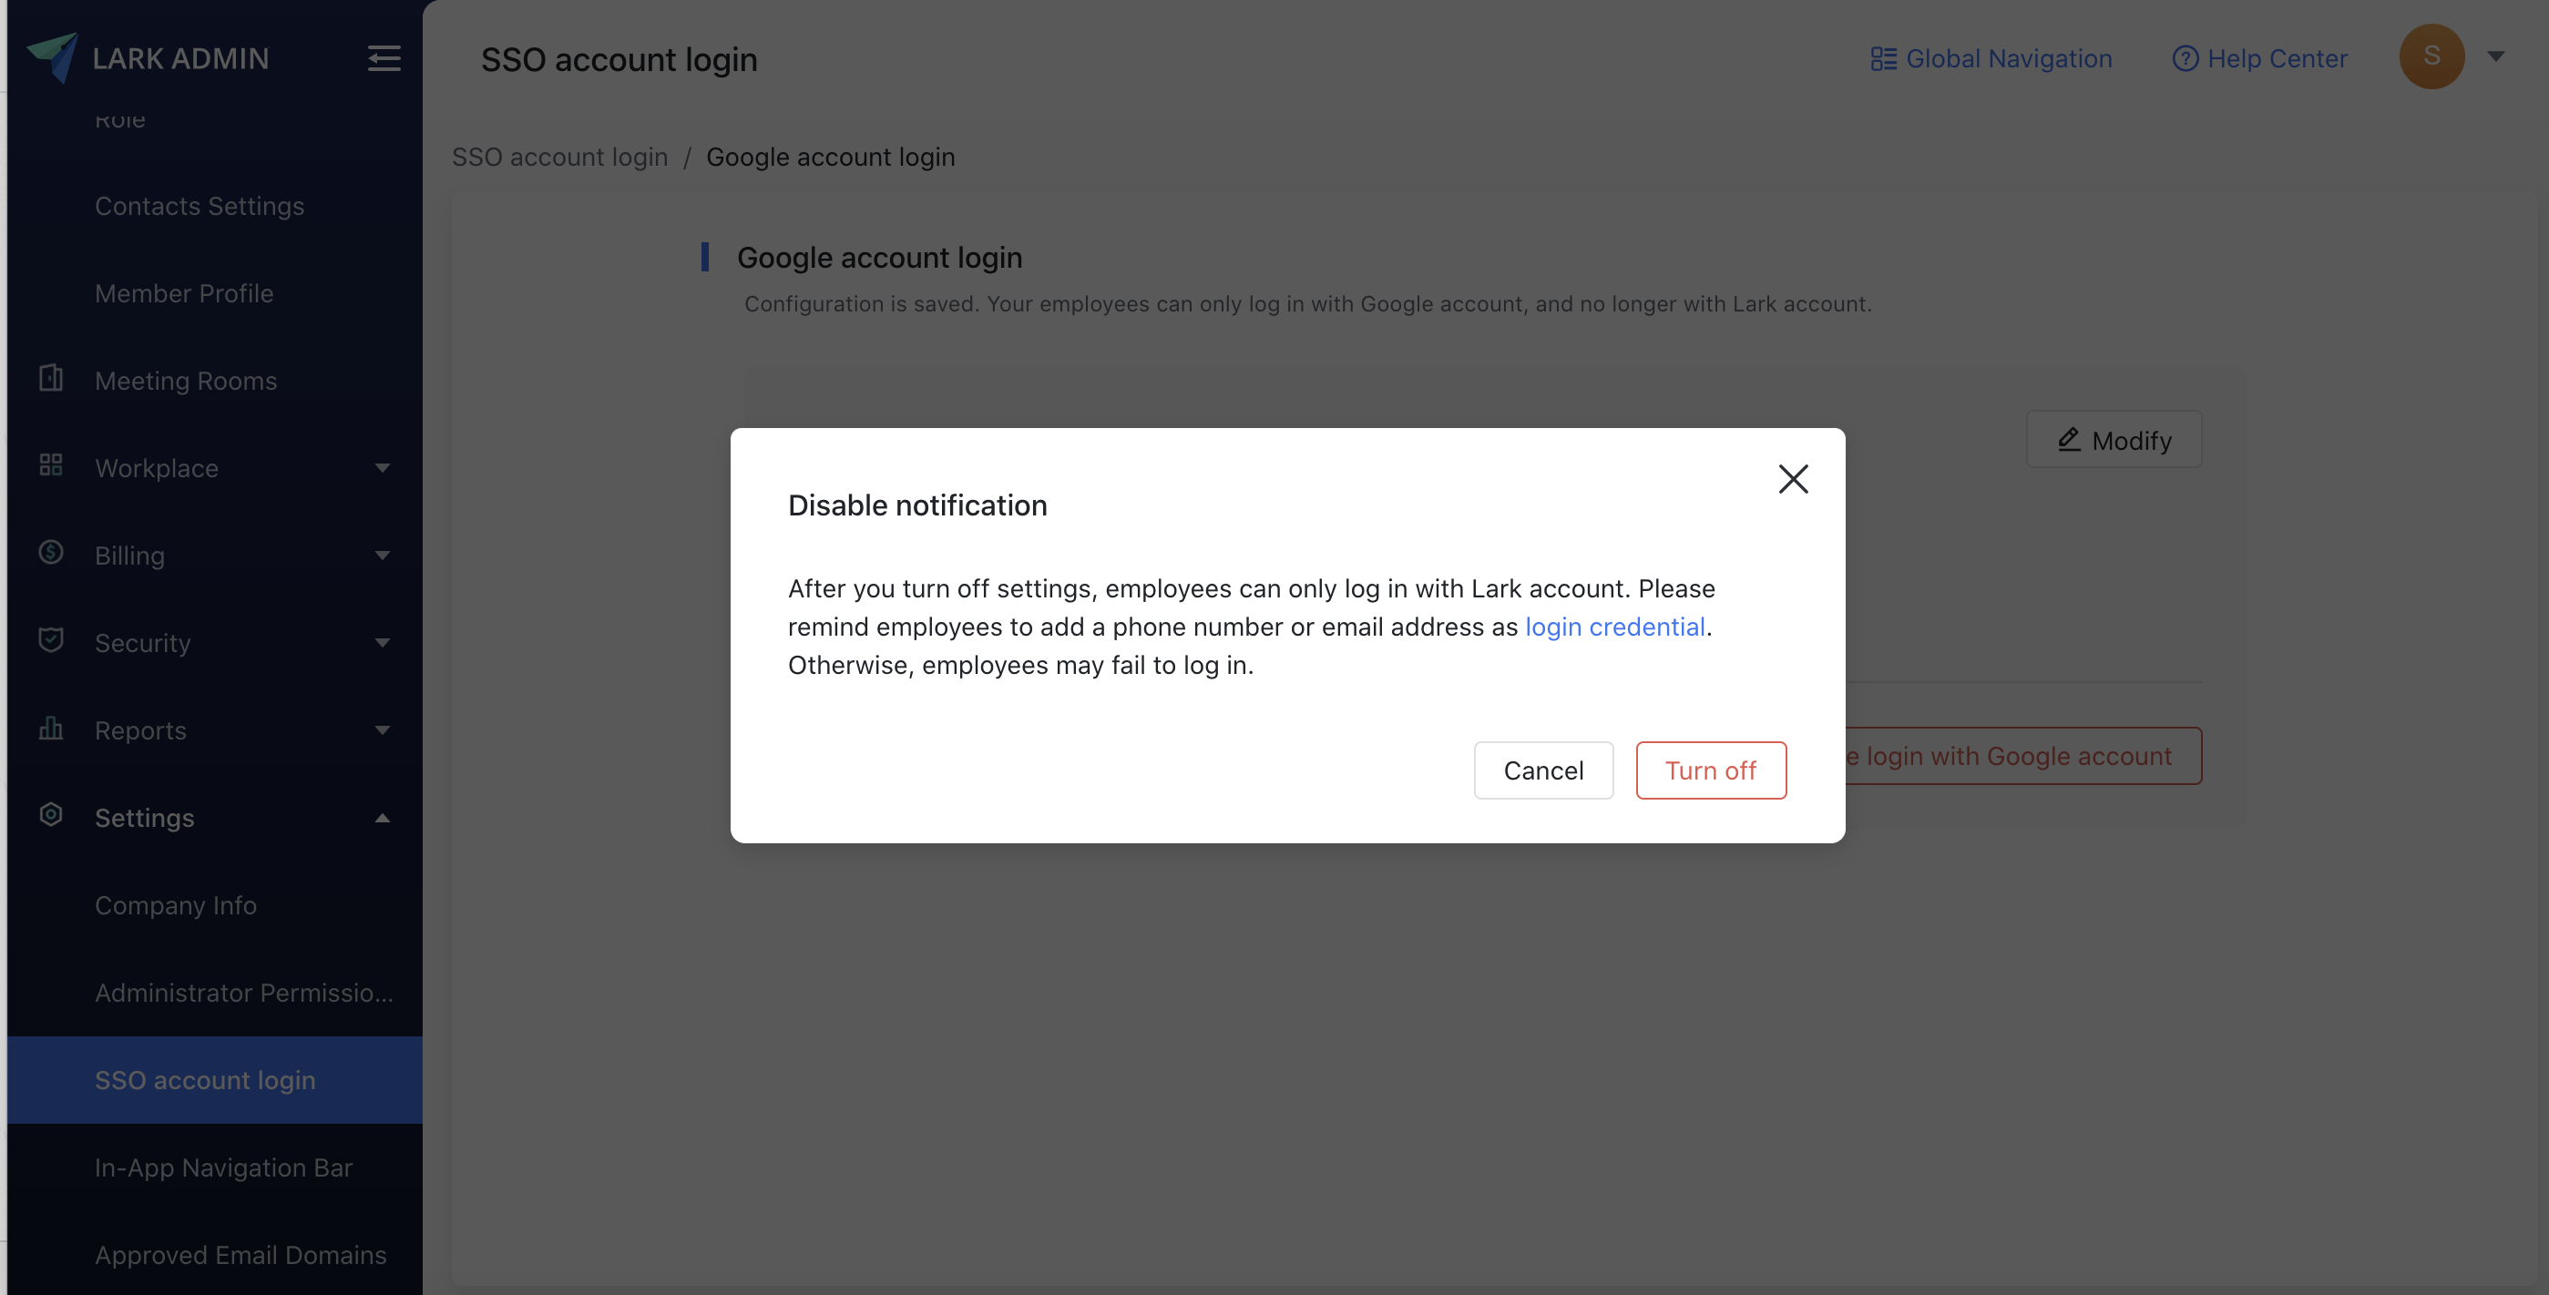The height and width of the screenshot is (1295, 2549).
Task: Open the account dropdown arrow
Action: [x=2495, y=56]
